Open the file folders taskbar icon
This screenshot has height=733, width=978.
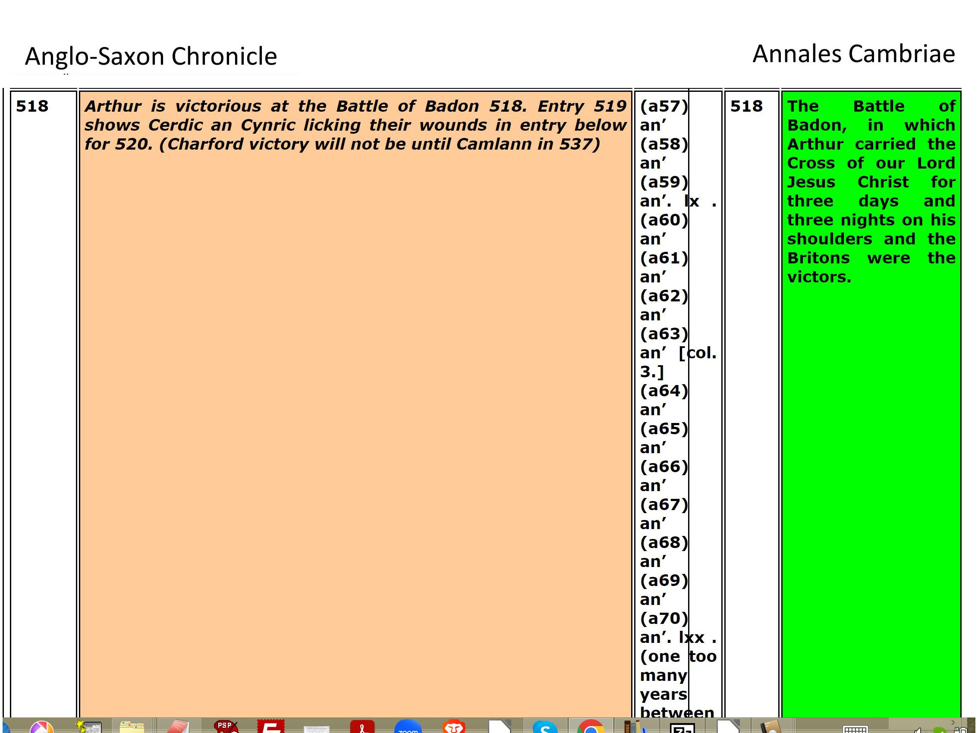tap(132, 727)
